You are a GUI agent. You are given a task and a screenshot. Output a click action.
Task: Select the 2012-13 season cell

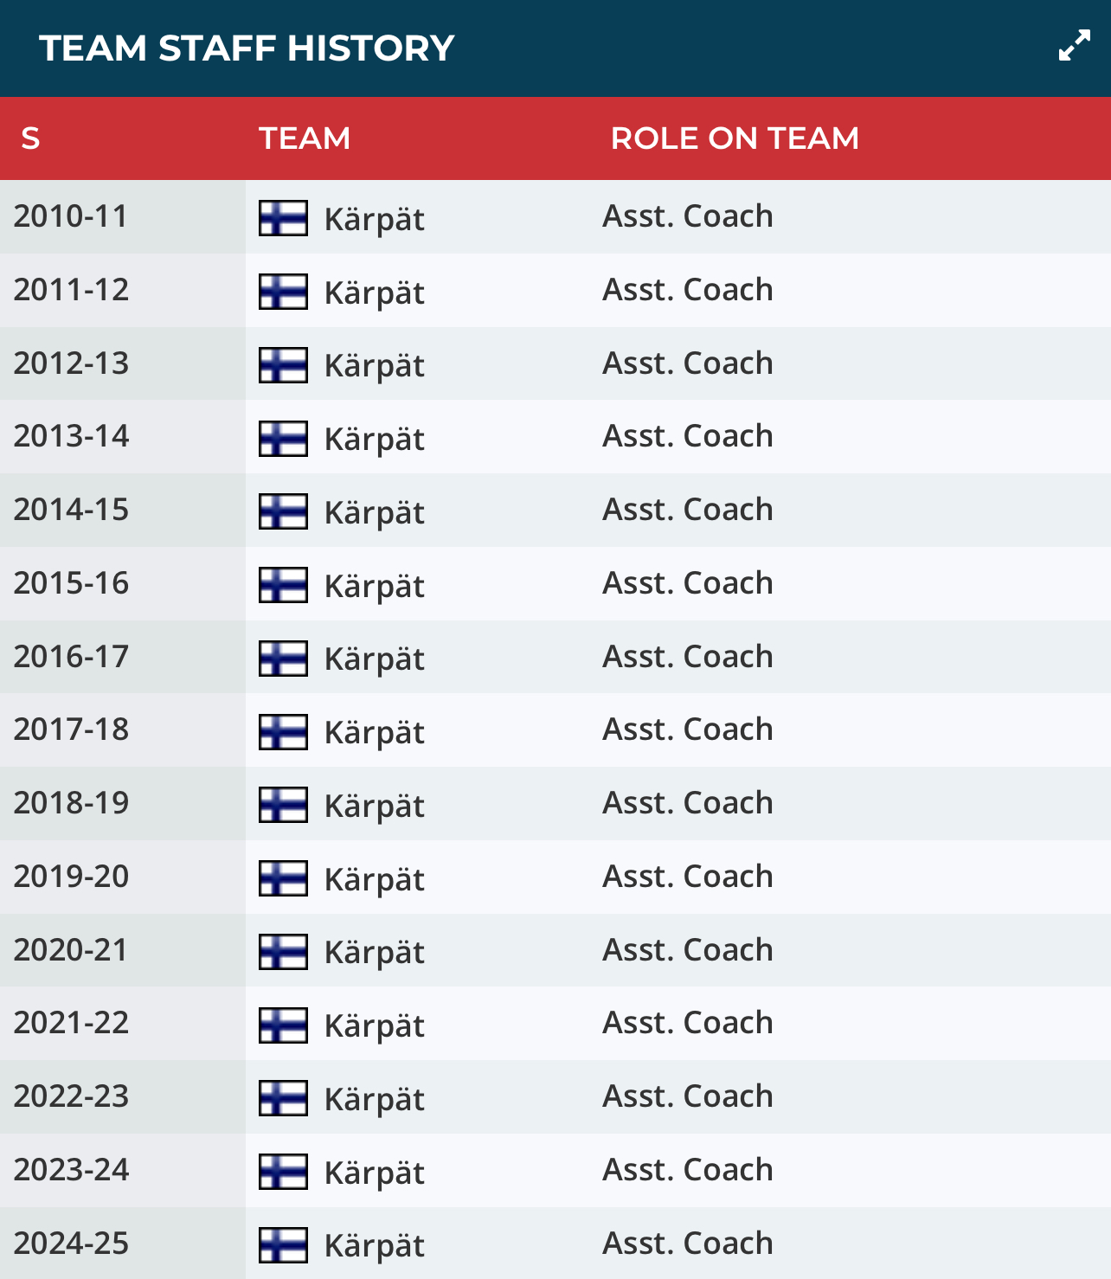click(x=71, y=363)
